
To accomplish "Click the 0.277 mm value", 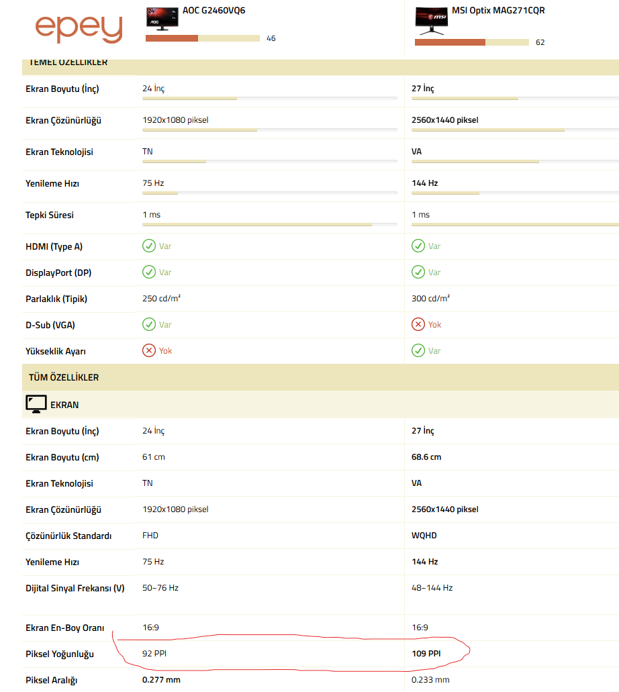I will tap(161, 680).
